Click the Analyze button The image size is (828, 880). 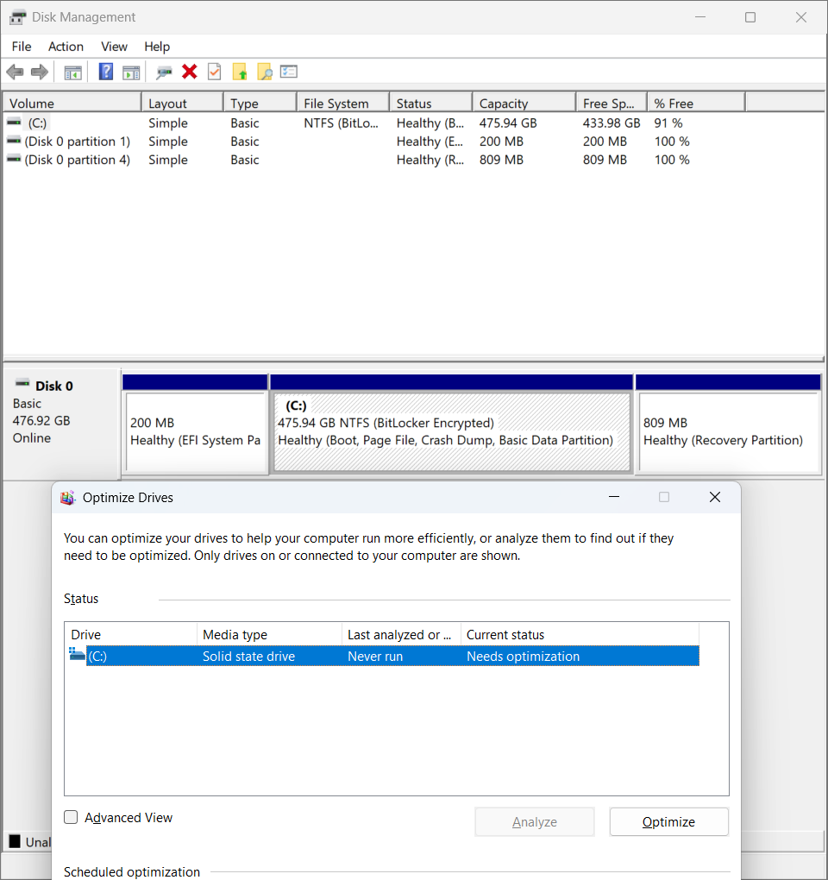pos(534,821)
